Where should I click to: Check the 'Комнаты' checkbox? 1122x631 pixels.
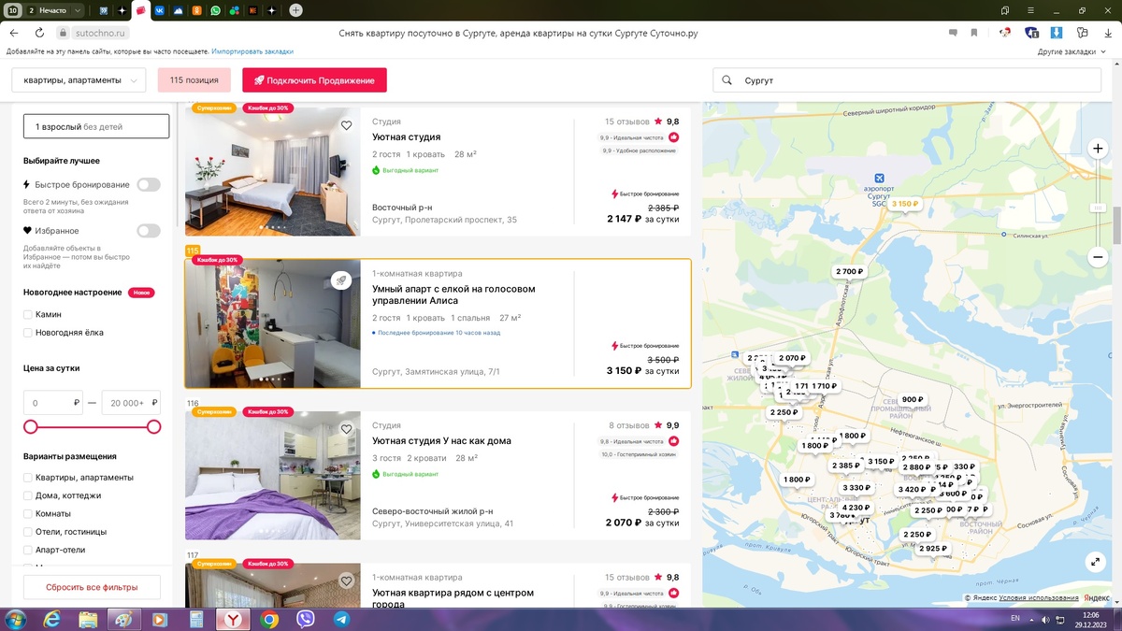28,514
